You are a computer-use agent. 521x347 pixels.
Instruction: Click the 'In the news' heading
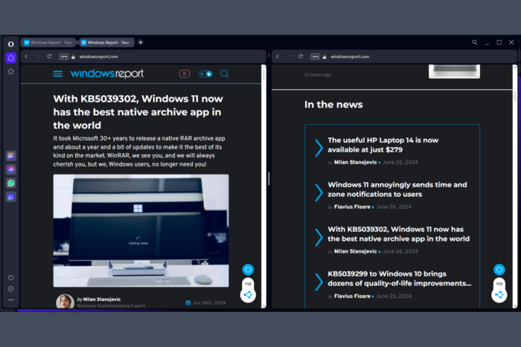[x=333, y=105]
